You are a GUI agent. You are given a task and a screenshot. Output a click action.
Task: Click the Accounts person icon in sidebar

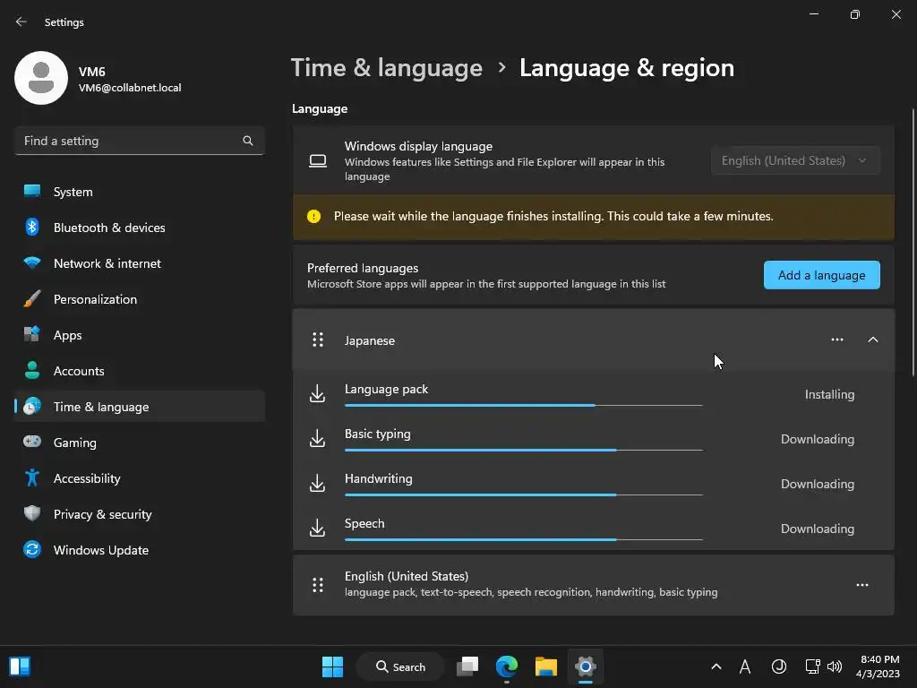32,370
